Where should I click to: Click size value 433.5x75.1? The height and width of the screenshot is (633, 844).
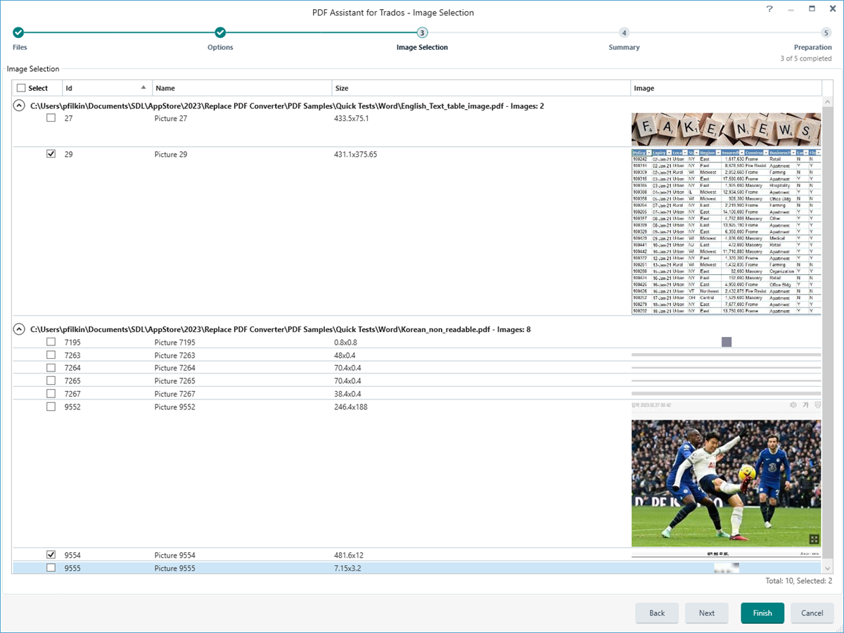352,118
